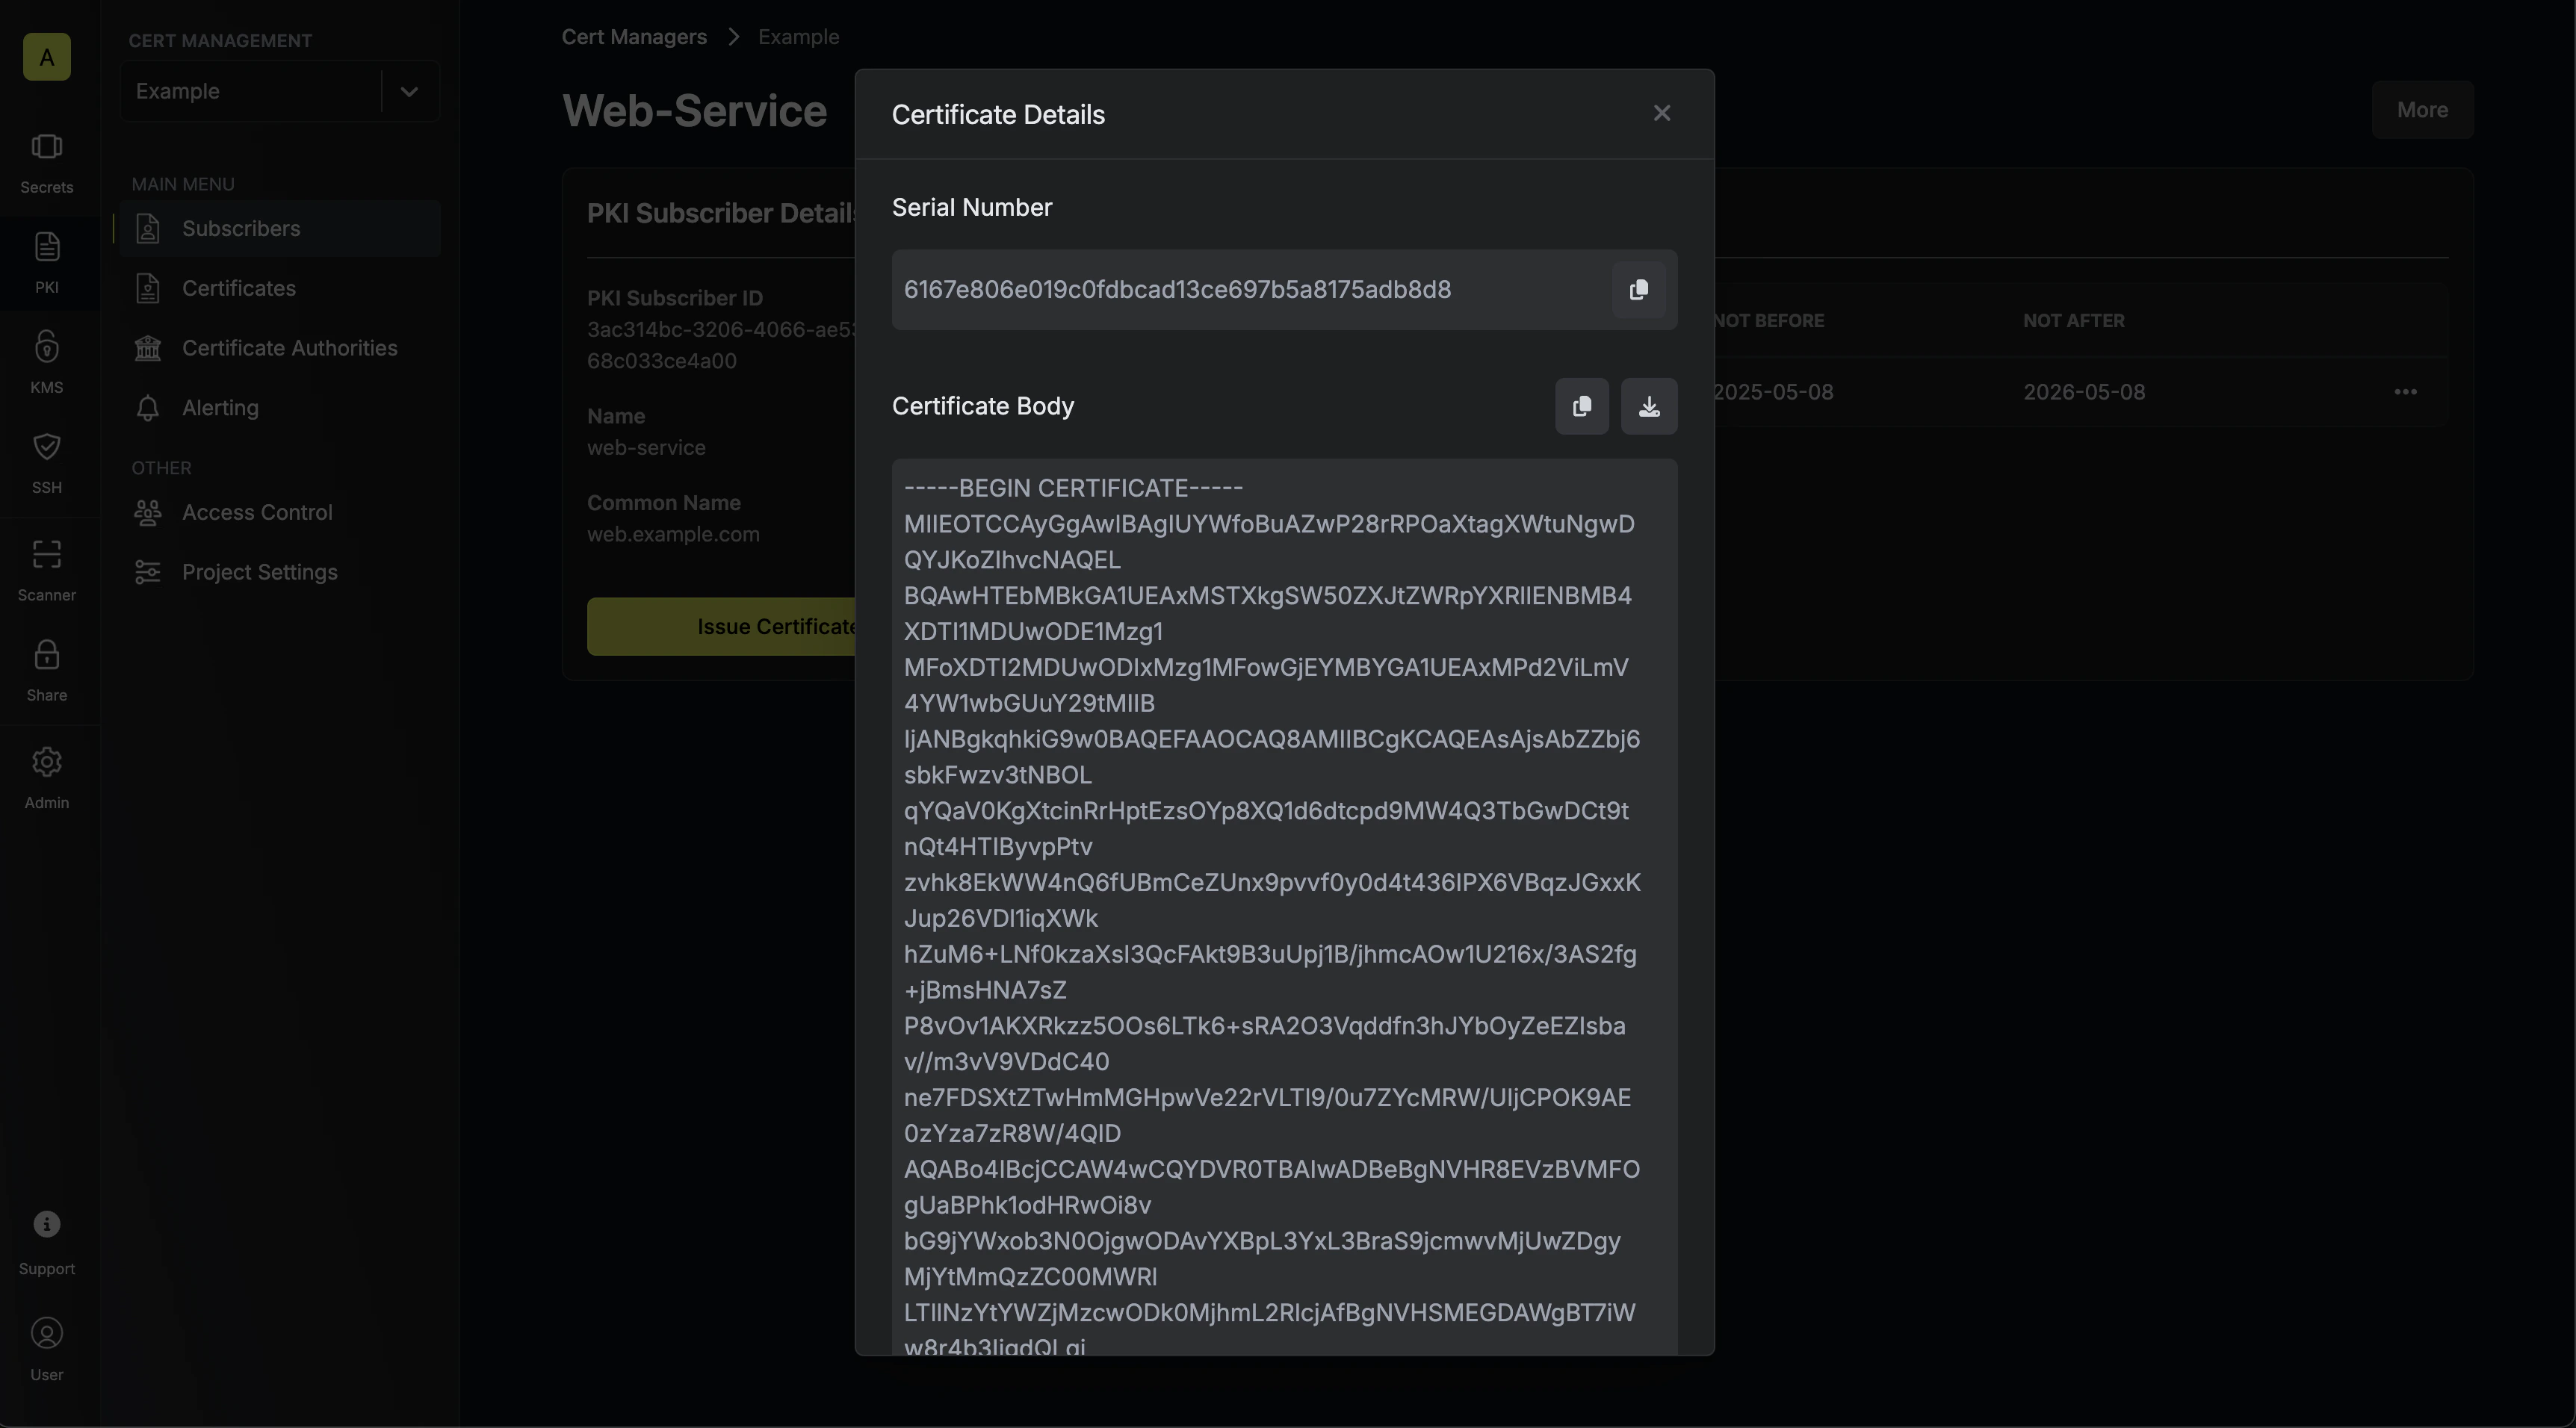Click the NOT AFTER column header

pyautogui.click(x=2074, y=321)
